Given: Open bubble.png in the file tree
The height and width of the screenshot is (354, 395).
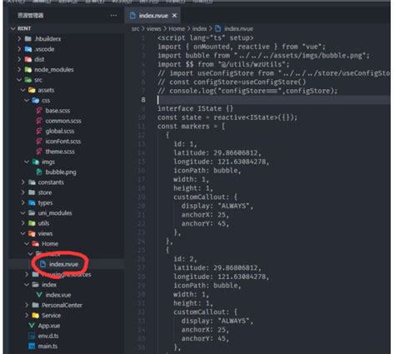Looking at the screenshot, I should [61, 172].
